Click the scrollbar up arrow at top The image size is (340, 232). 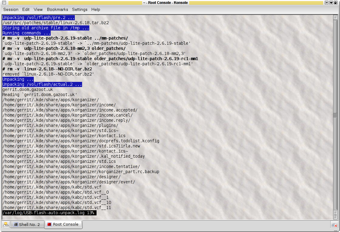point(335,18)
